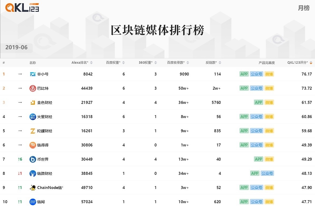315x208 pixels.
Task: Open the ChainNode logo icon
Action: coord(33,188)
